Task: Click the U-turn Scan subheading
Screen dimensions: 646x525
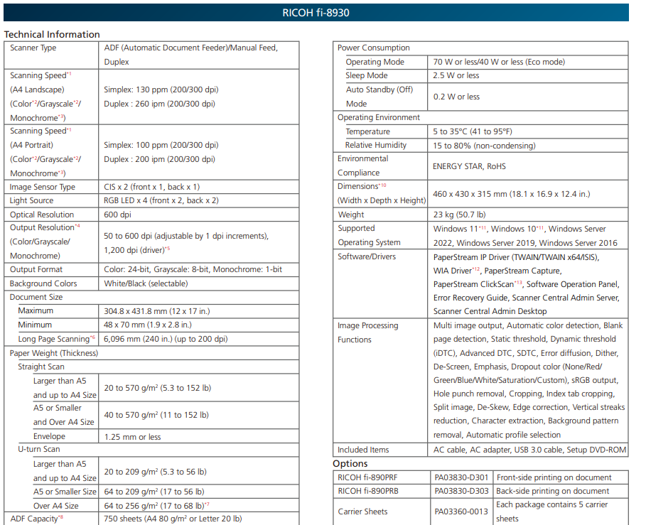Action: point(39,450)
